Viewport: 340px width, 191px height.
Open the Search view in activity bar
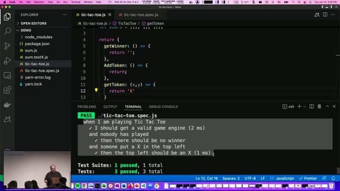[x=7, y=31]
